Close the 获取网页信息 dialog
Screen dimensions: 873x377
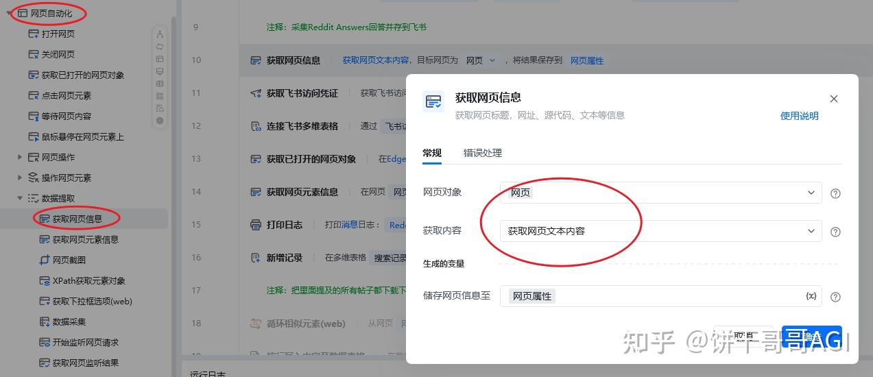click(x=834, y=99)
